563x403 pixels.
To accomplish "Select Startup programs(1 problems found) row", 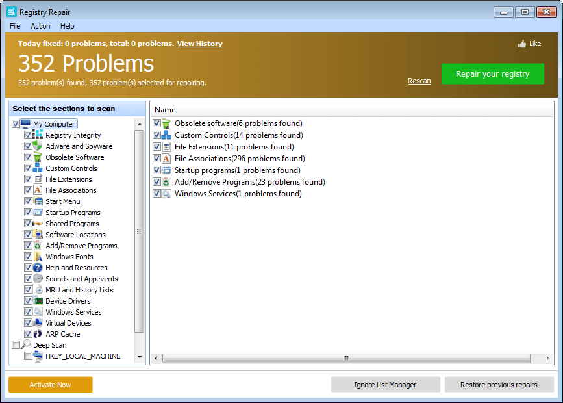I will point(237,170).
